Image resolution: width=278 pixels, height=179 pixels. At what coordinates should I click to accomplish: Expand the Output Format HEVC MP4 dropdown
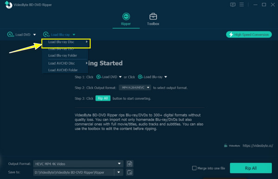click(x=119, y=164)
